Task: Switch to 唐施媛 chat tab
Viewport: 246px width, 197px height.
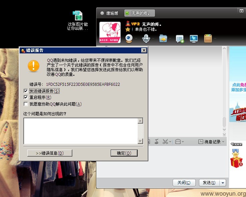Action: 110,13
